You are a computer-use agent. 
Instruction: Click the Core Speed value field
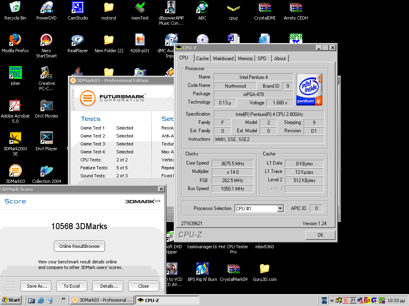[232, 163]
